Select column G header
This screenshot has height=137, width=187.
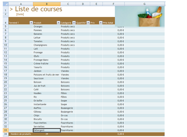pyautogui.click(x=144, y=4)
